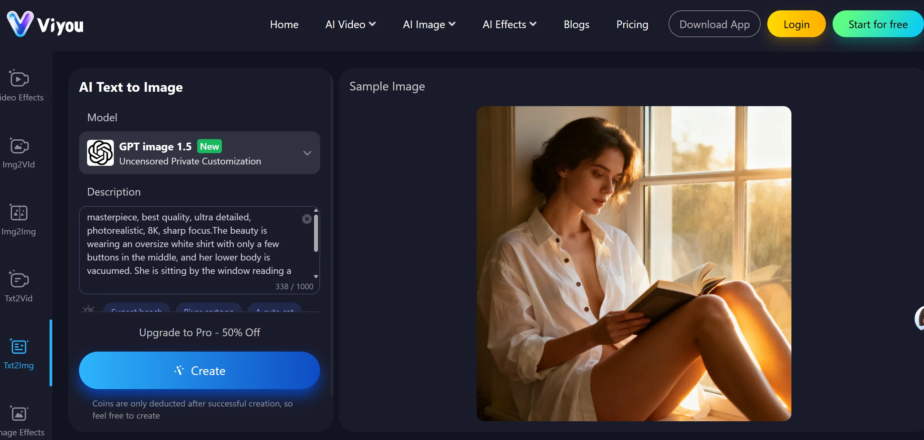
Task: Navigate to the Home menu item
Action: pyautogui.click(x=284, y=24)
